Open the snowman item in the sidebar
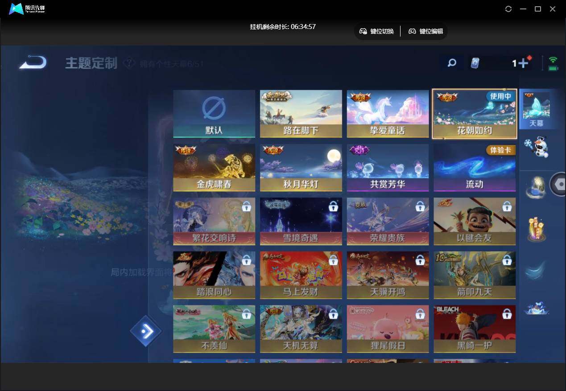 [536, 147]
